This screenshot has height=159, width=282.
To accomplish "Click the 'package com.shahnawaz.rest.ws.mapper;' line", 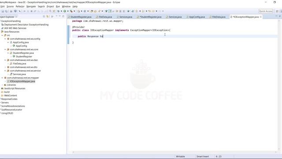I will (98, 21).
